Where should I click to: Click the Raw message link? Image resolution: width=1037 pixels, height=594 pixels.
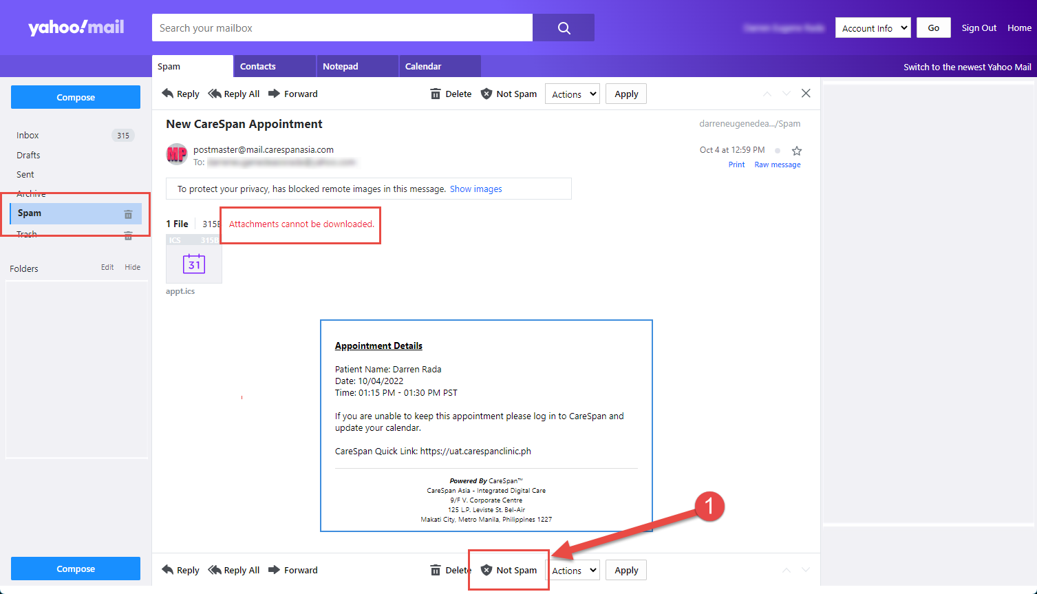[778, 165]
